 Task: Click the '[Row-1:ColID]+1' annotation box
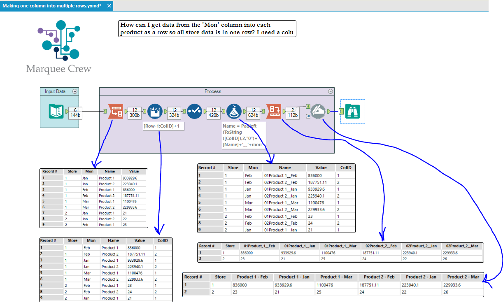[x=164, y=126]
